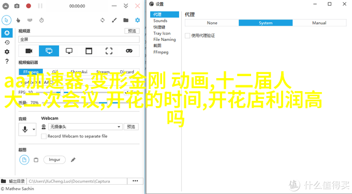The width and height of the screenshot is (352, 194).
Task: Select the window source icon
Action: coord(89,51)
